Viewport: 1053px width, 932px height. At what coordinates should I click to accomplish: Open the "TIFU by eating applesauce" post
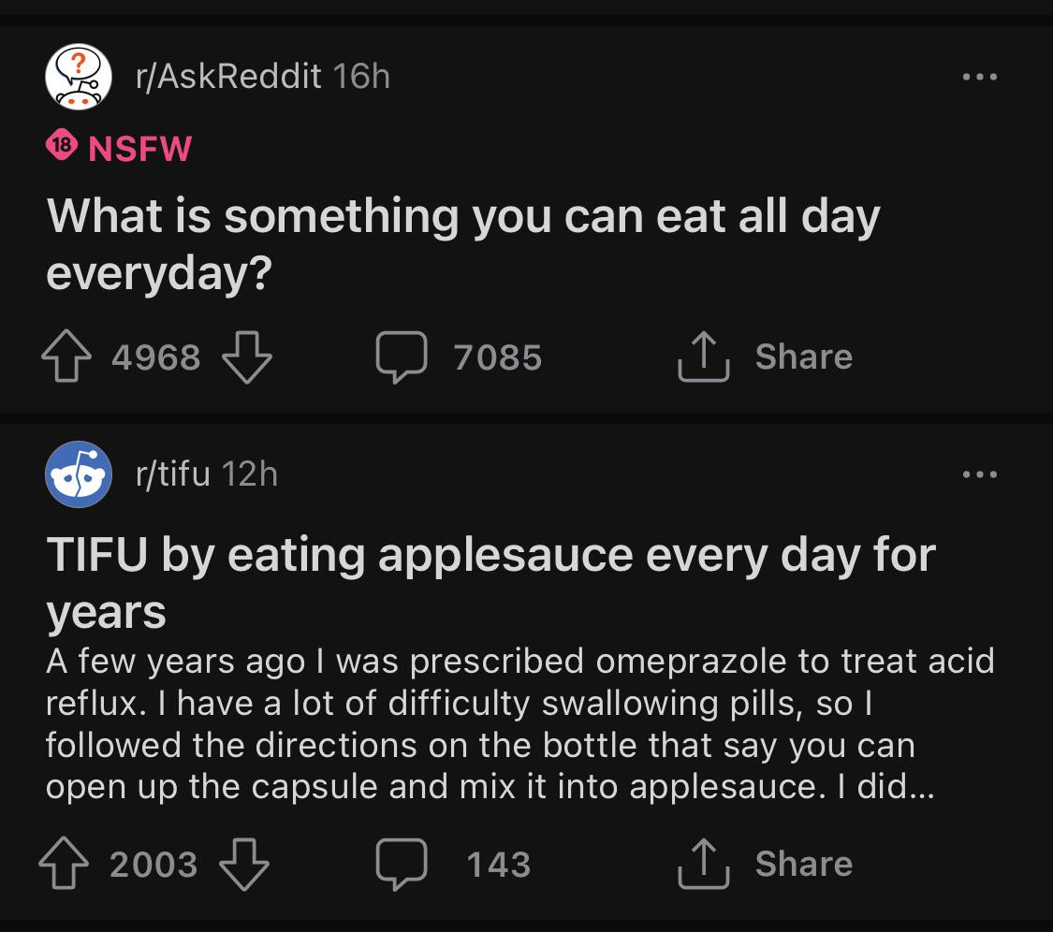point(490,582)
